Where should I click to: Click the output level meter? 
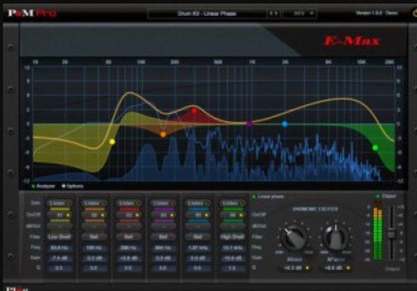point(378,231)
